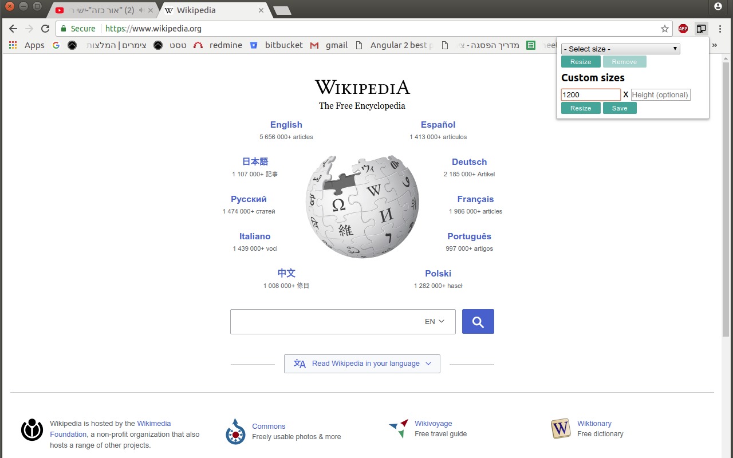Click the Wikipedia search text box
The height and width of the screenshot is (458, 733).
[324, 322]
